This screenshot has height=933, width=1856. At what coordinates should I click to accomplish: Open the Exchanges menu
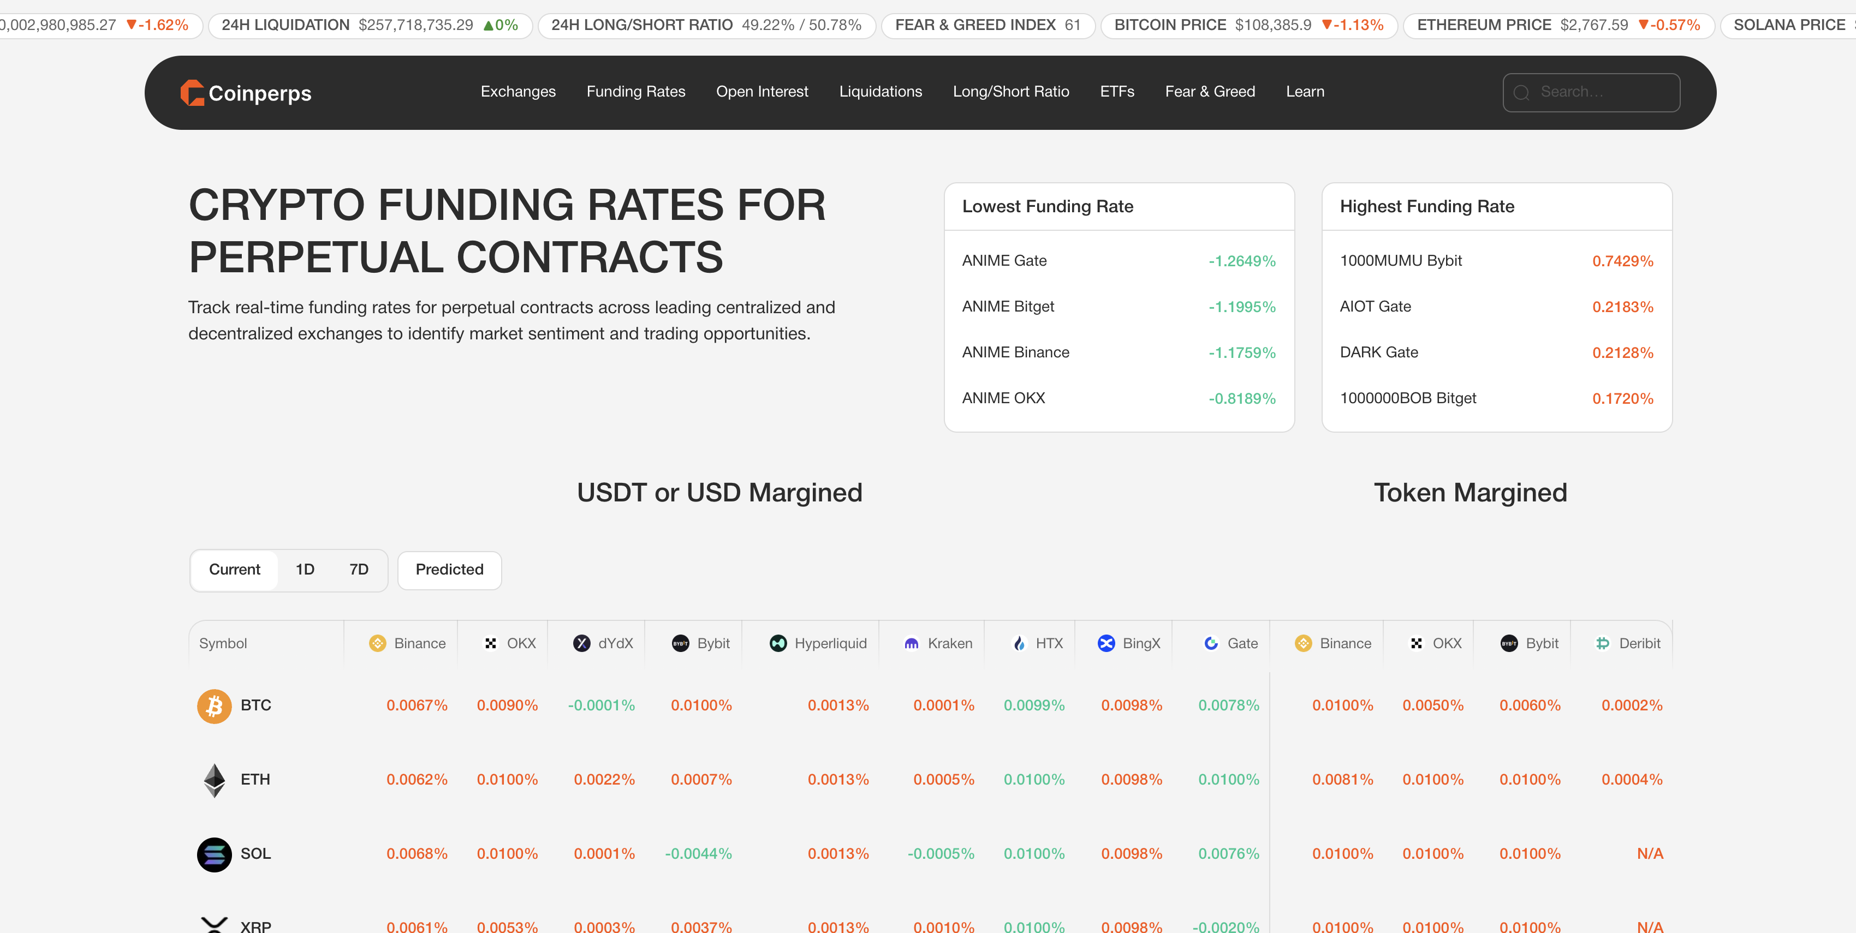pyautogui.click(x=518, y=92)
